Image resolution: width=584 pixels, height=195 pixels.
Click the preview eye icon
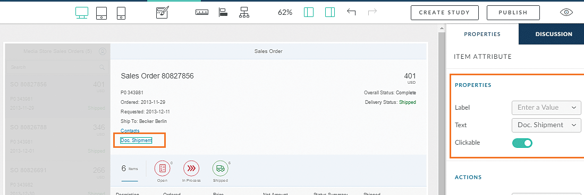pyautogui.click(x=566, y=12)
